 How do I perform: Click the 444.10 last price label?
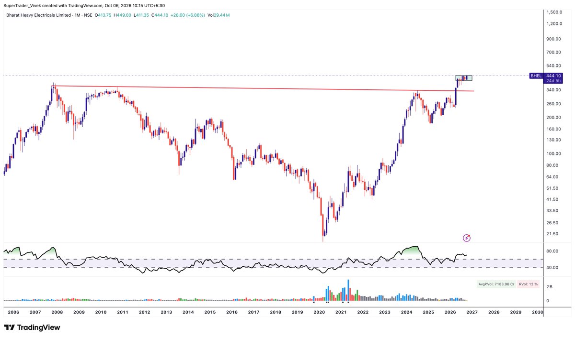point(553,76)
